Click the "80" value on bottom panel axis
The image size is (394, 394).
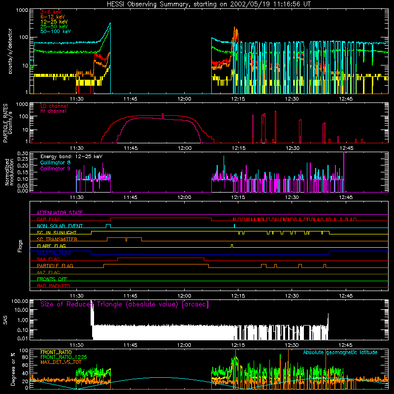click(26, 357)
